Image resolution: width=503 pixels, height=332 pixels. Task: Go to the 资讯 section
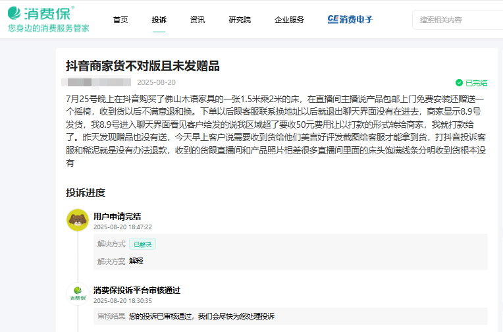coord(198,20)
